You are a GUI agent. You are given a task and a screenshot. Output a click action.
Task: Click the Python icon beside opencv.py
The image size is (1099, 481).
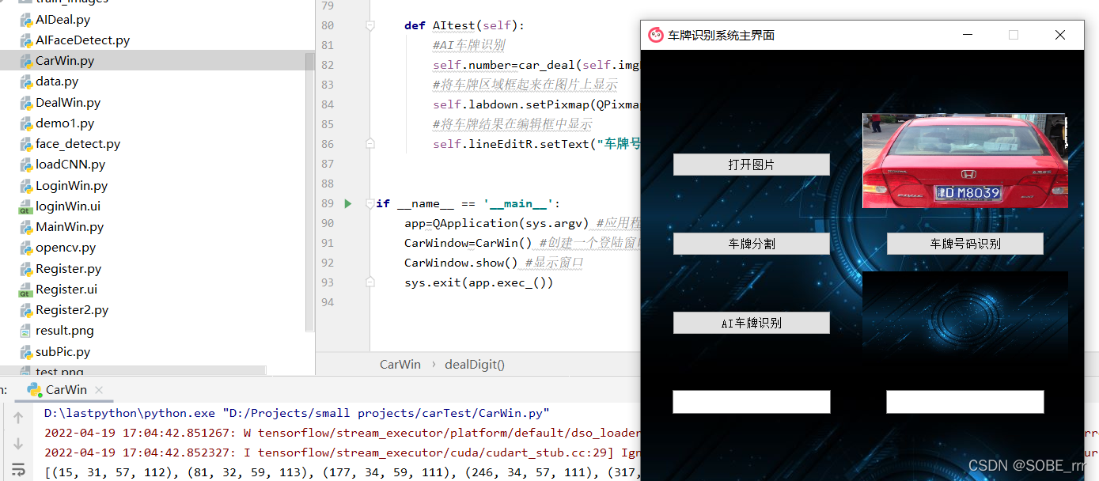coord(25,248)
